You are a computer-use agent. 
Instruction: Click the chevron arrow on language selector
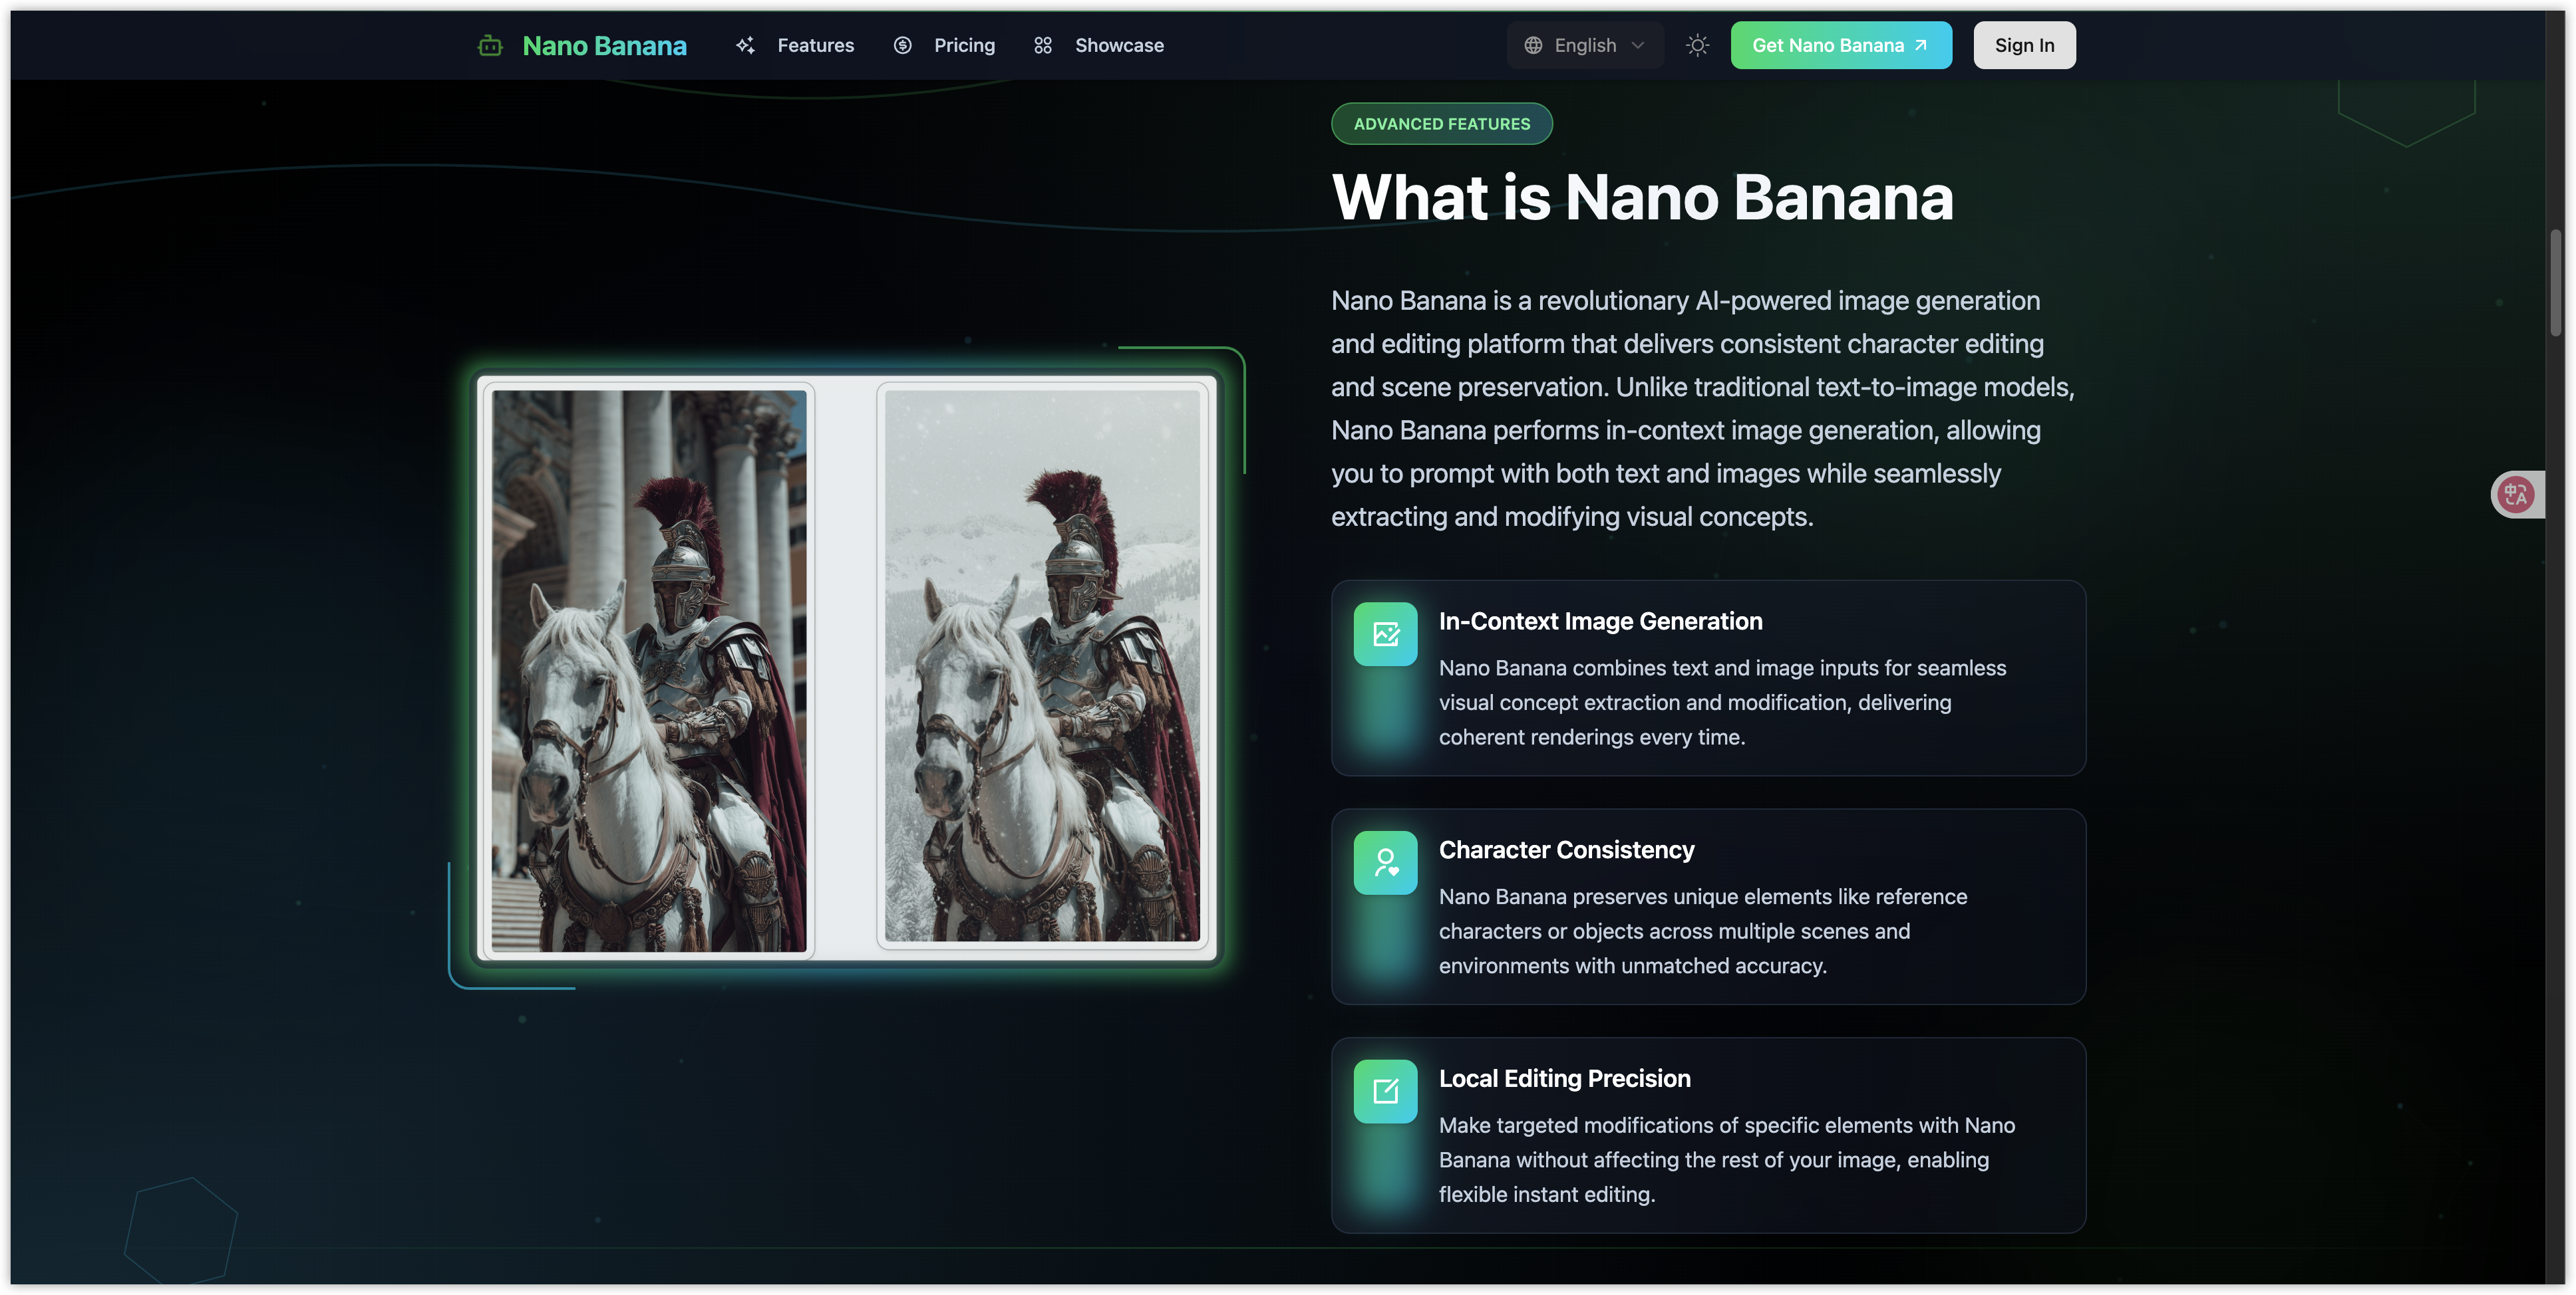click(1638, 46)
